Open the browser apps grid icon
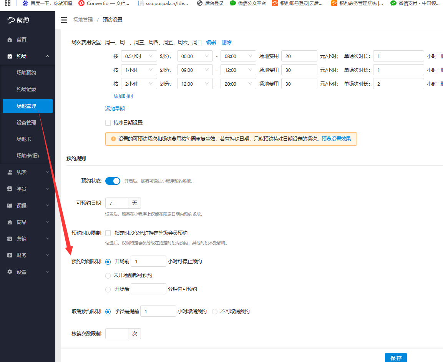 tap(8, 3)
